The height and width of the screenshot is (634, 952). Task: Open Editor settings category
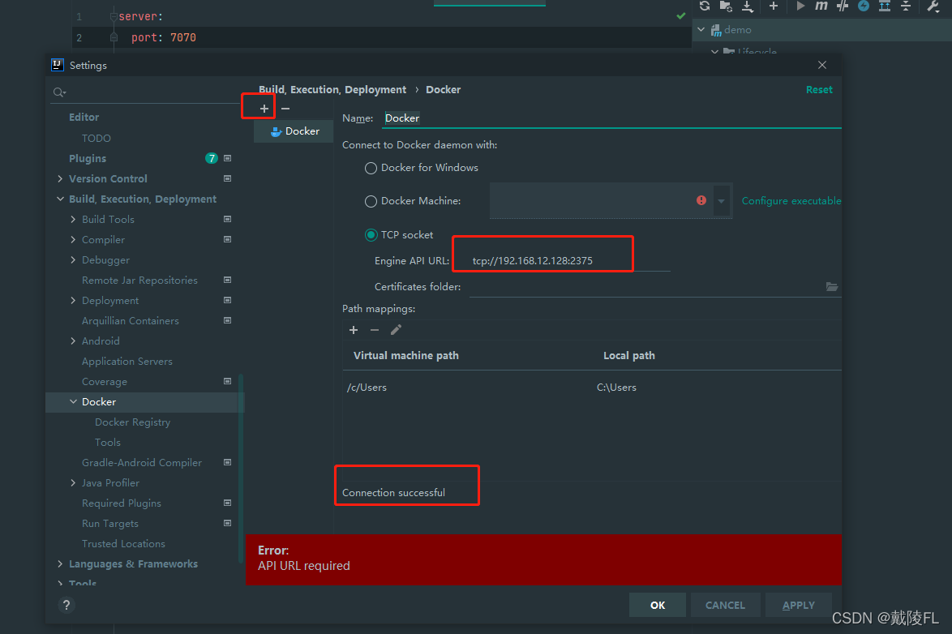[84, 118]
